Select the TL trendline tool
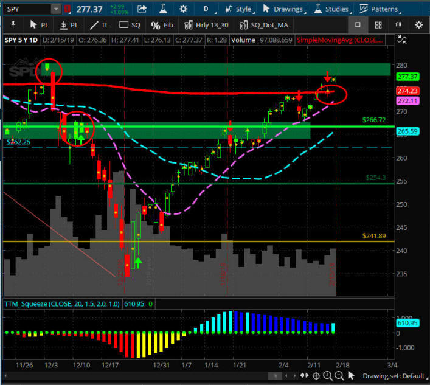The image size is (430, 385). [x=99, y=25]
